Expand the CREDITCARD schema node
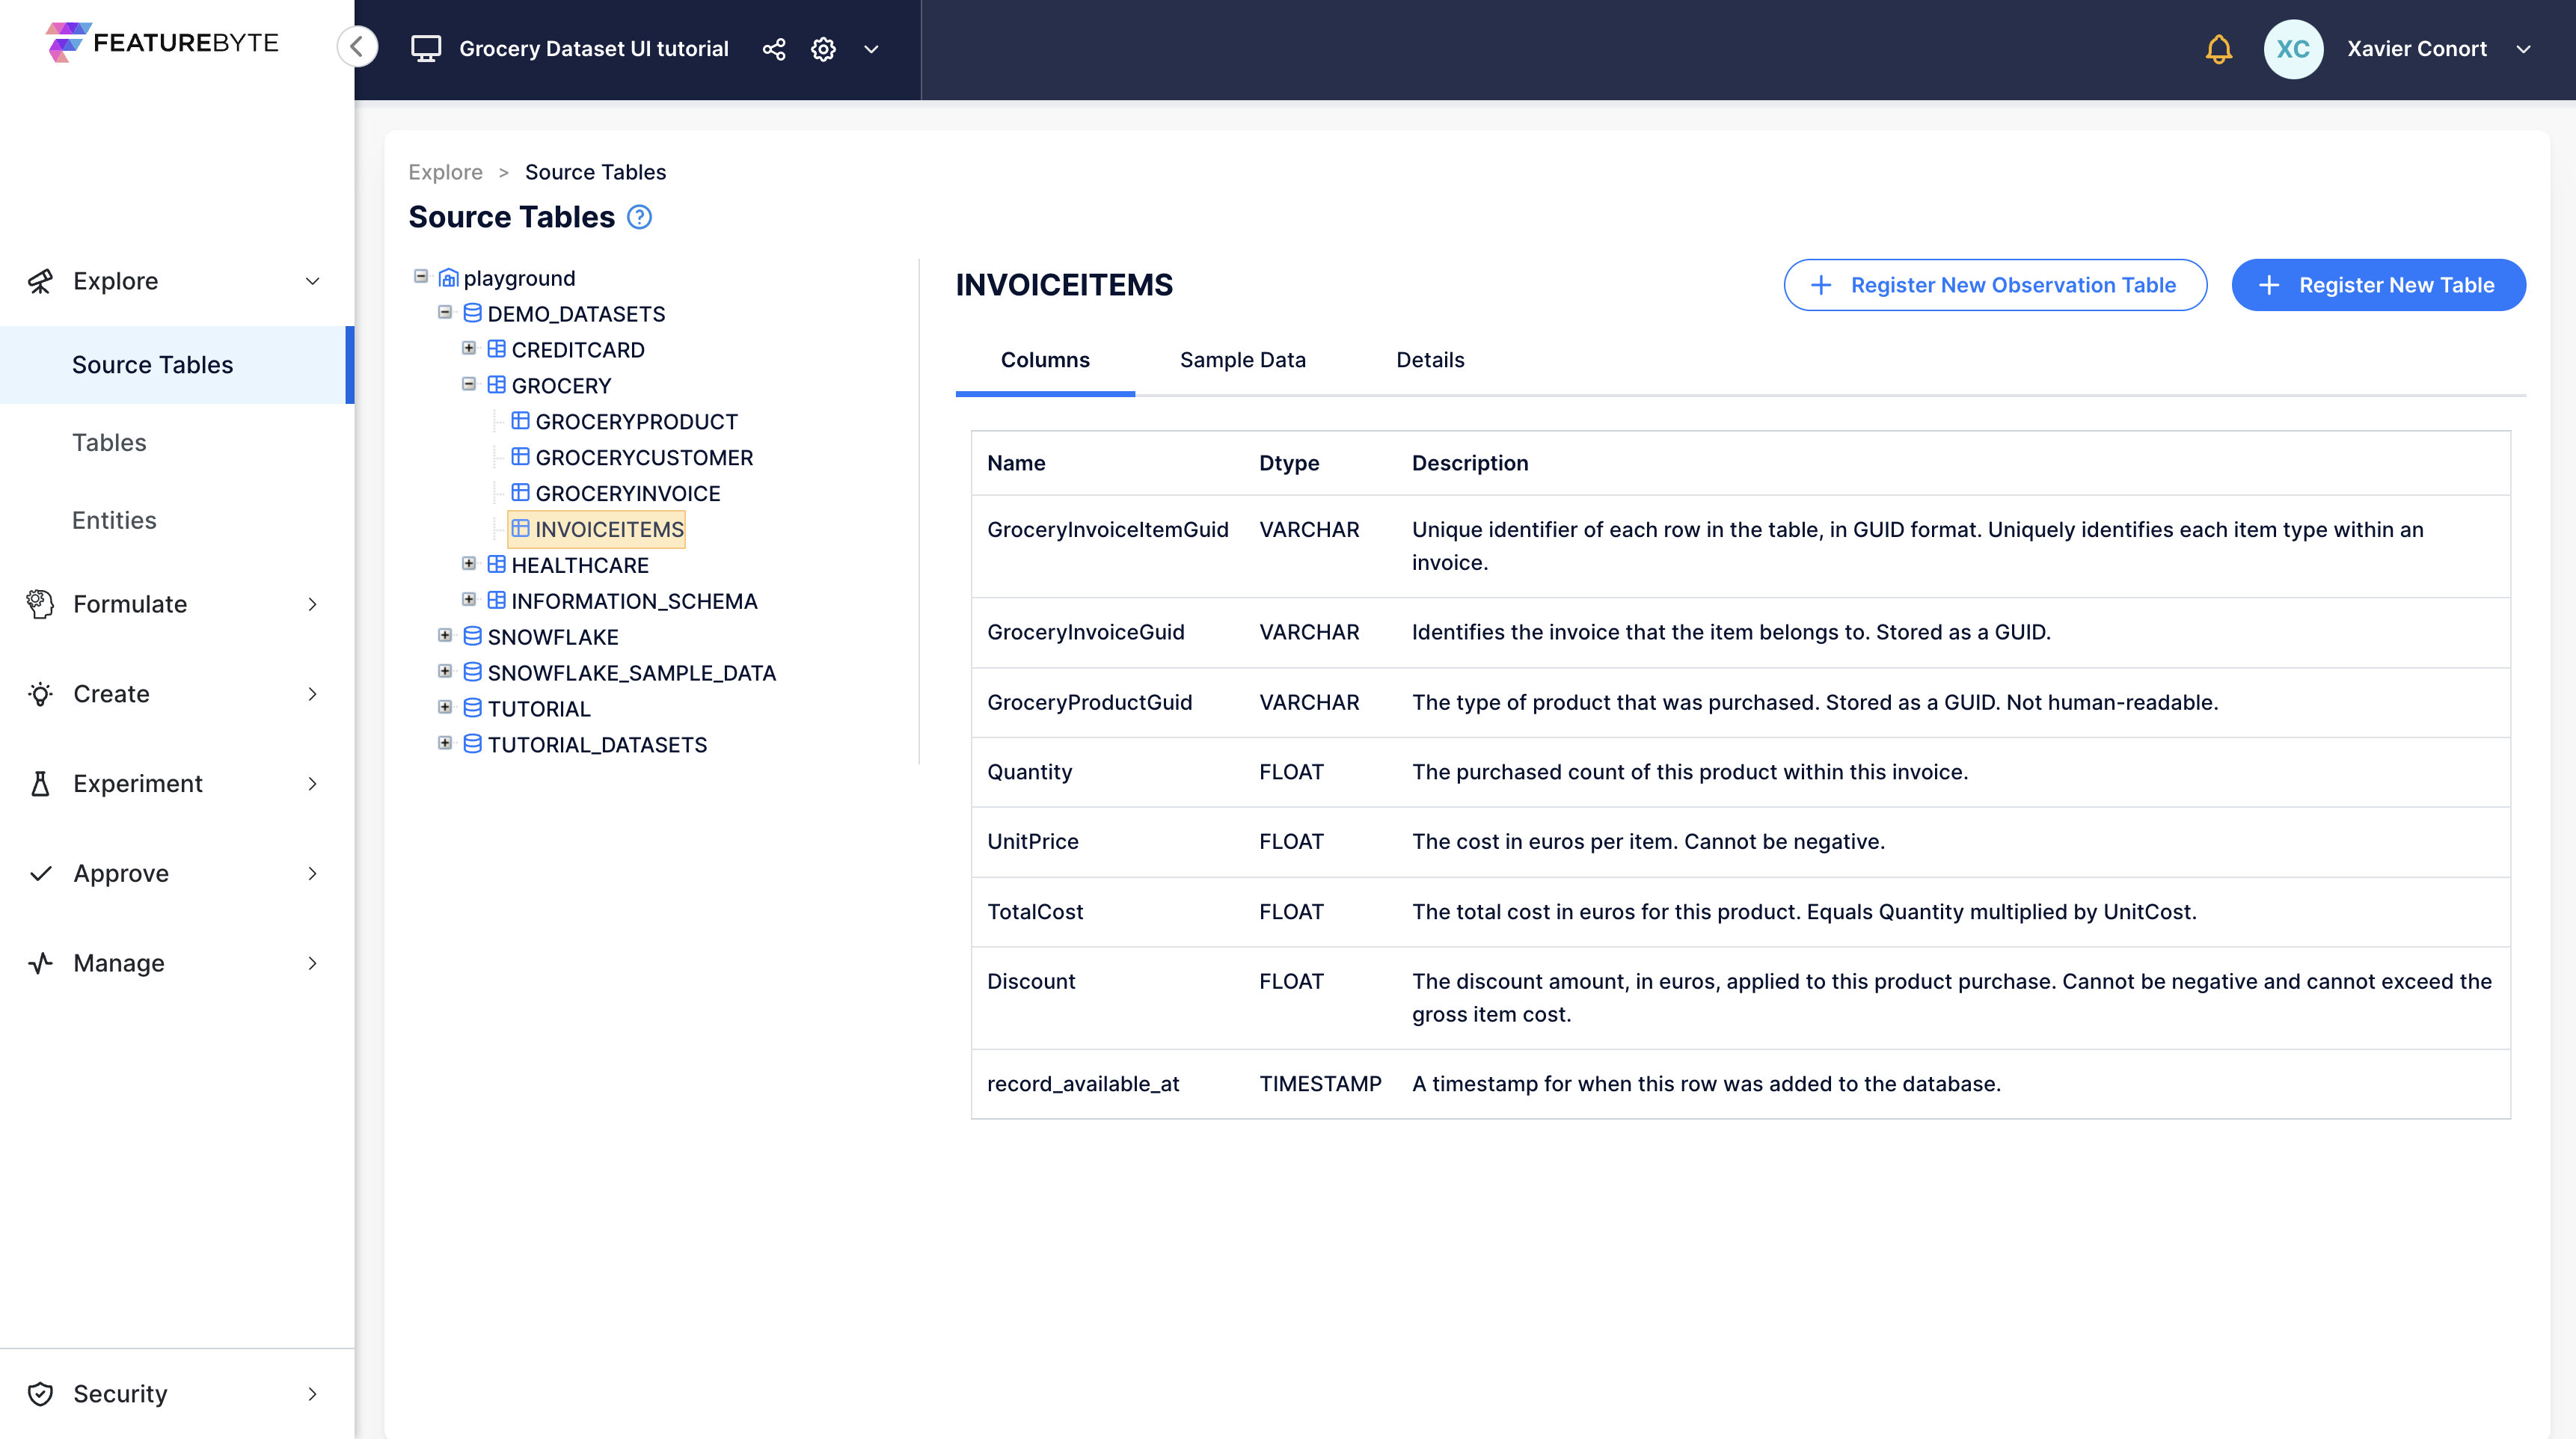Viewport: 2576px width, 1439px height. (x=469, y=348)
